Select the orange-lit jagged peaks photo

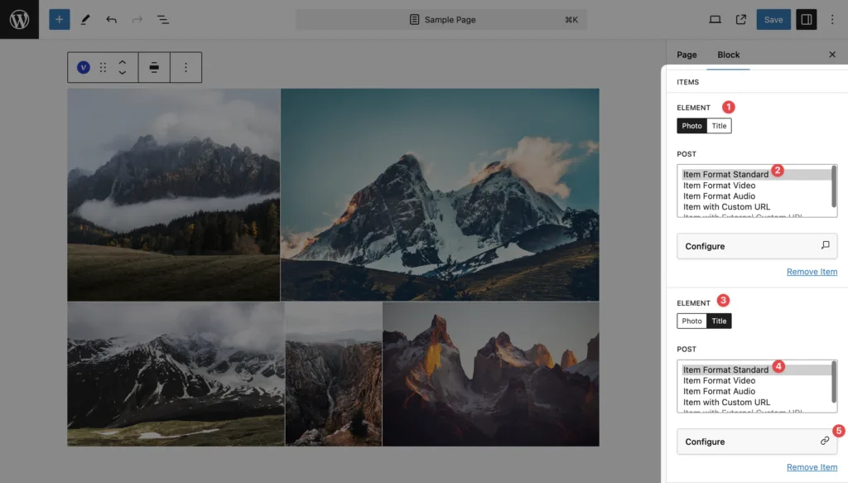pos(491,374)
